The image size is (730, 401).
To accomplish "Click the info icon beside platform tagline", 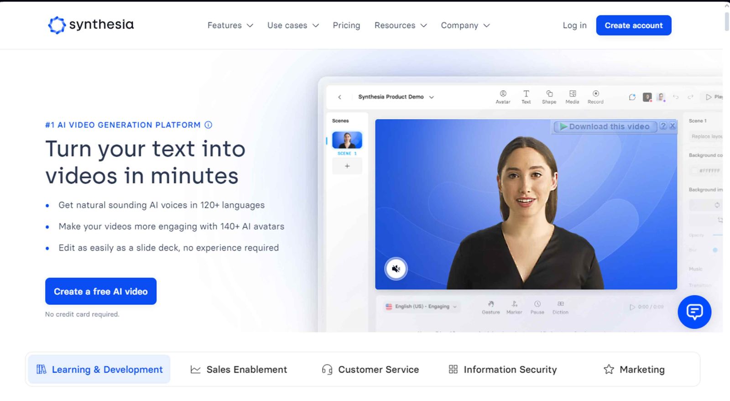I will pos(209,125).
